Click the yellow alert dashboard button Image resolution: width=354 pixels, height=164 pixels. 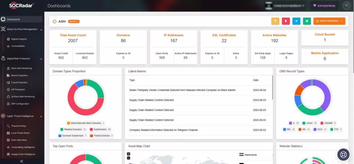(275, 21)
